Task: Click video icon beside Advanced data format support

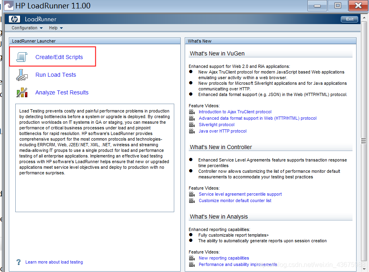Action: pyautogui.click(x=192, y=118)
